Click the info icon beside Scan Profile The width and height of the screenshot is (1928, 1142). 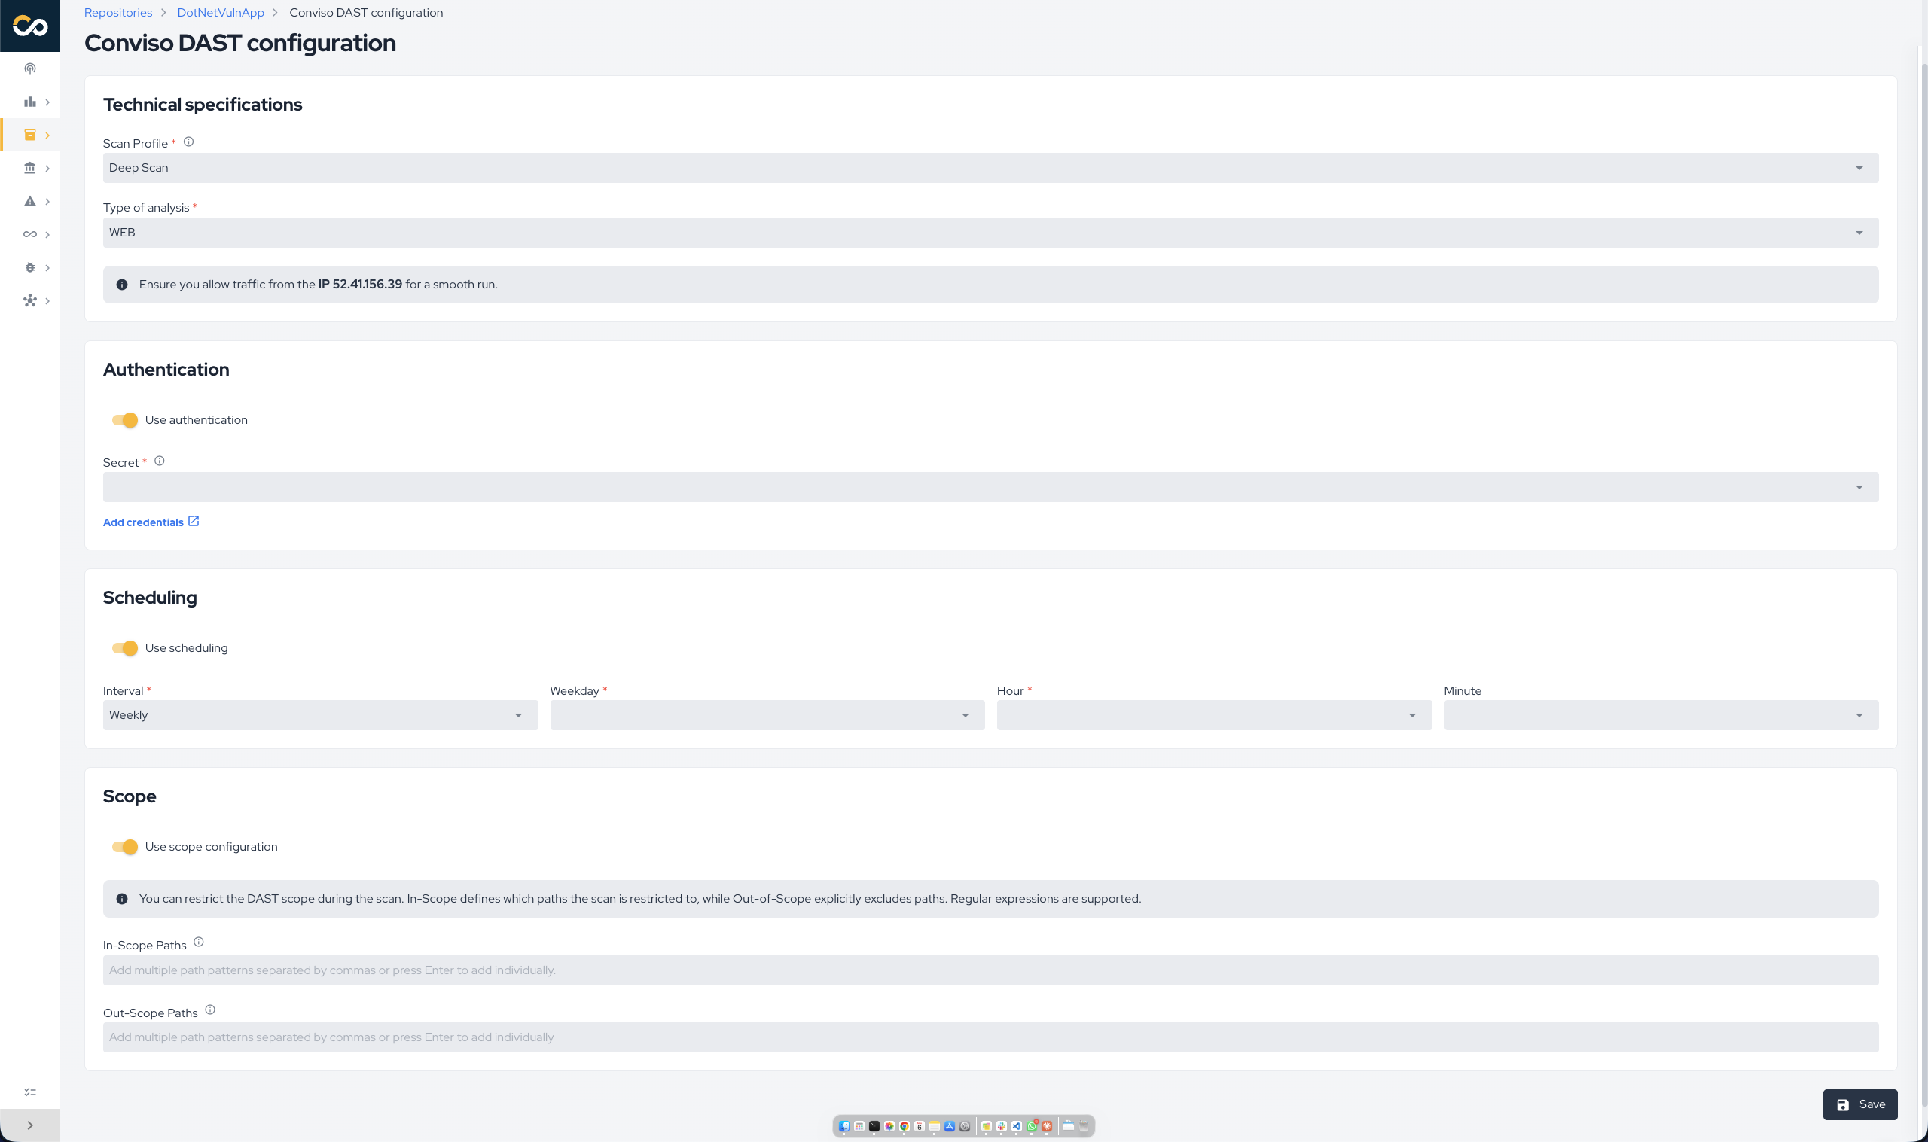point(188,142)
